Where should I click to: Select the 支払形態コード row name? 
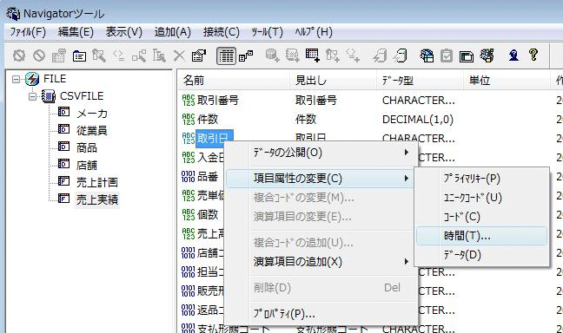click(x=234, y=328)
